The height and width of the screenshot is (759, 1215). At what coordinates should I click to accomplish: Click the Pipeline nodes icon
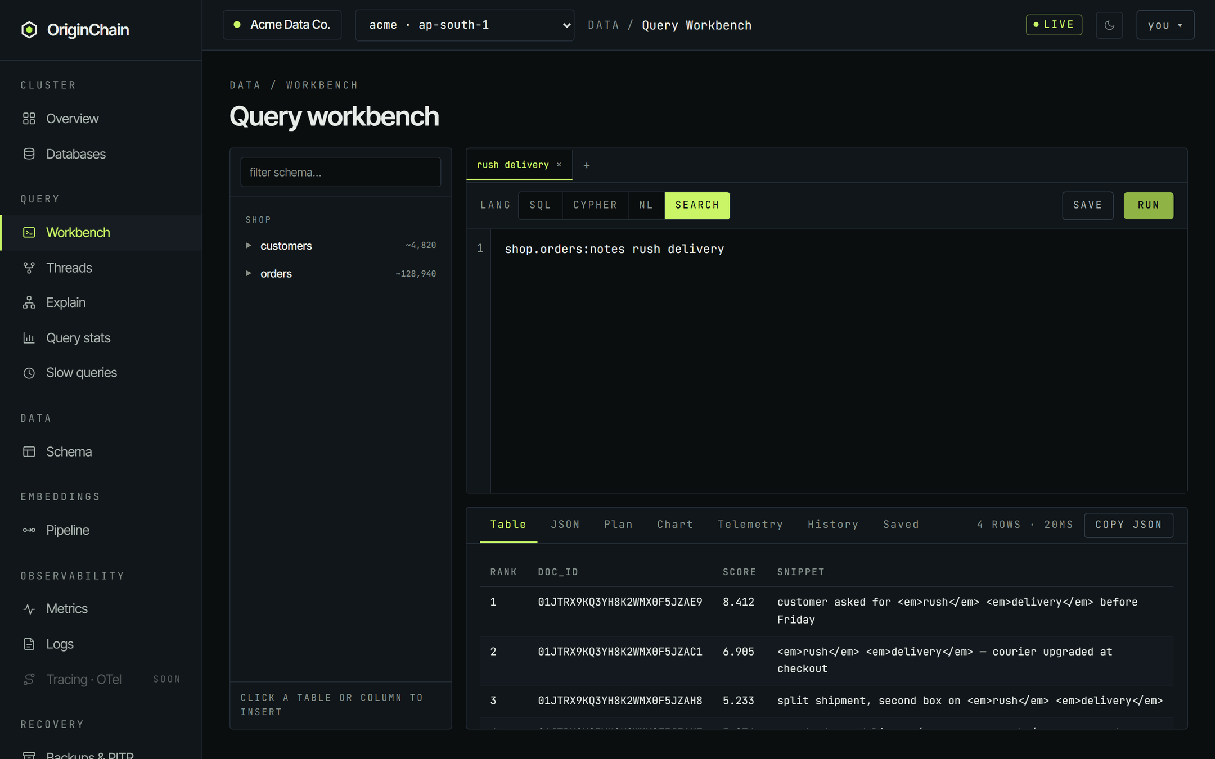[29, 530]
